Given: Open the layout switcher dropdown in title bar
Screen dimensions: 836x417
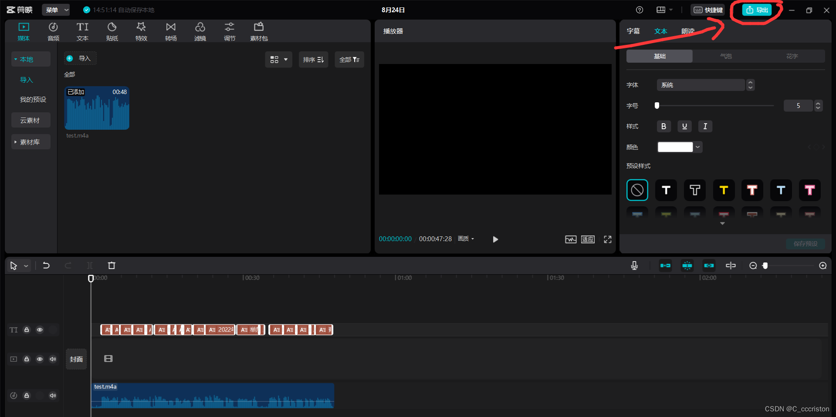Looking at the screenshot, I should click(664, 10).
